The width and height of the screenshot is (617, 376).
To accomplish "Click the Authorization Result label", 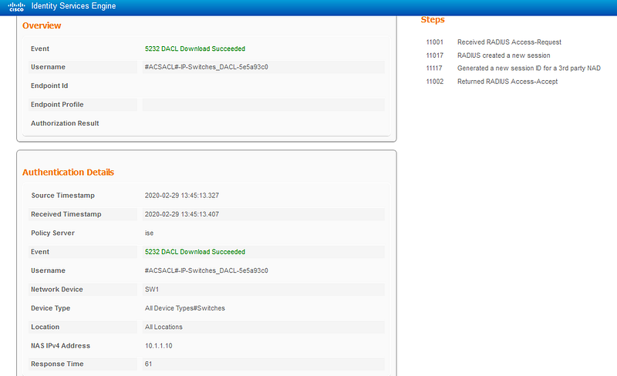I will (65, 123).
